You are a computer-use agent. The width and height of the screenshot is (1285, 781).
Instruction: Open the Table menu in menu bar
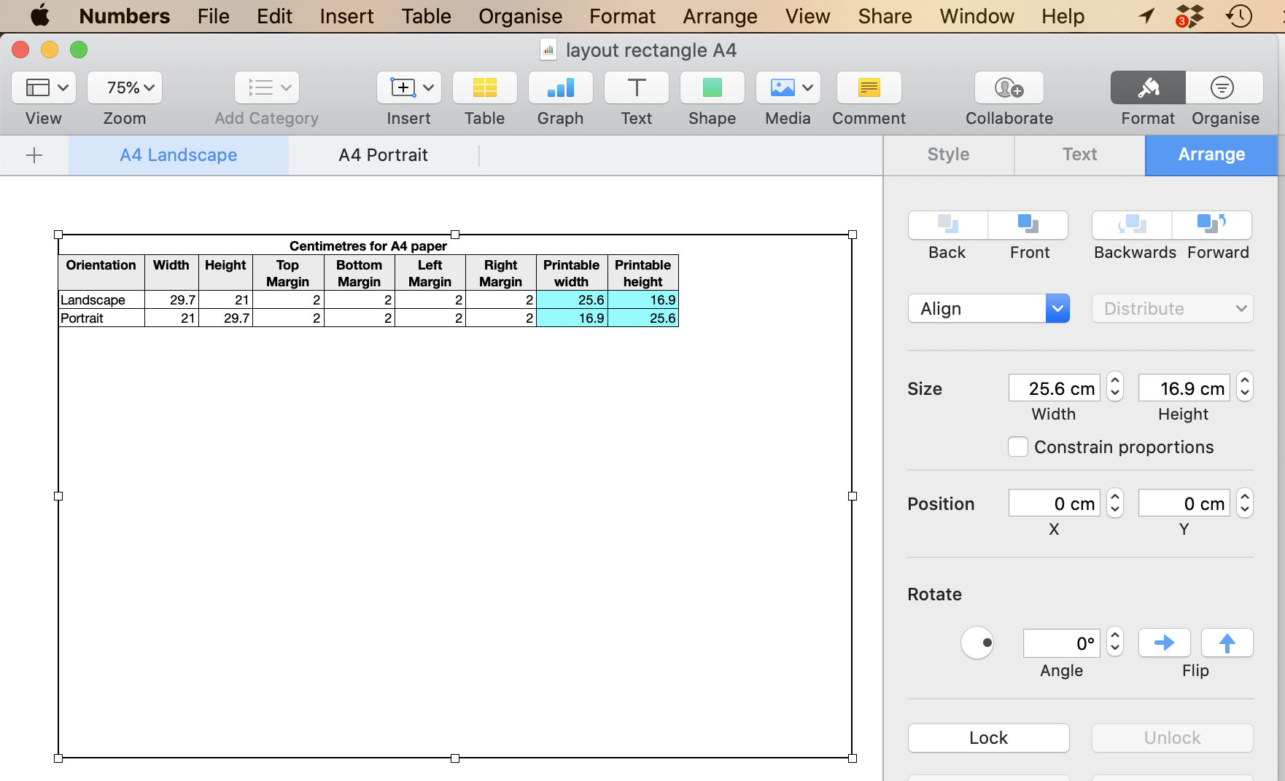point(426,16)
